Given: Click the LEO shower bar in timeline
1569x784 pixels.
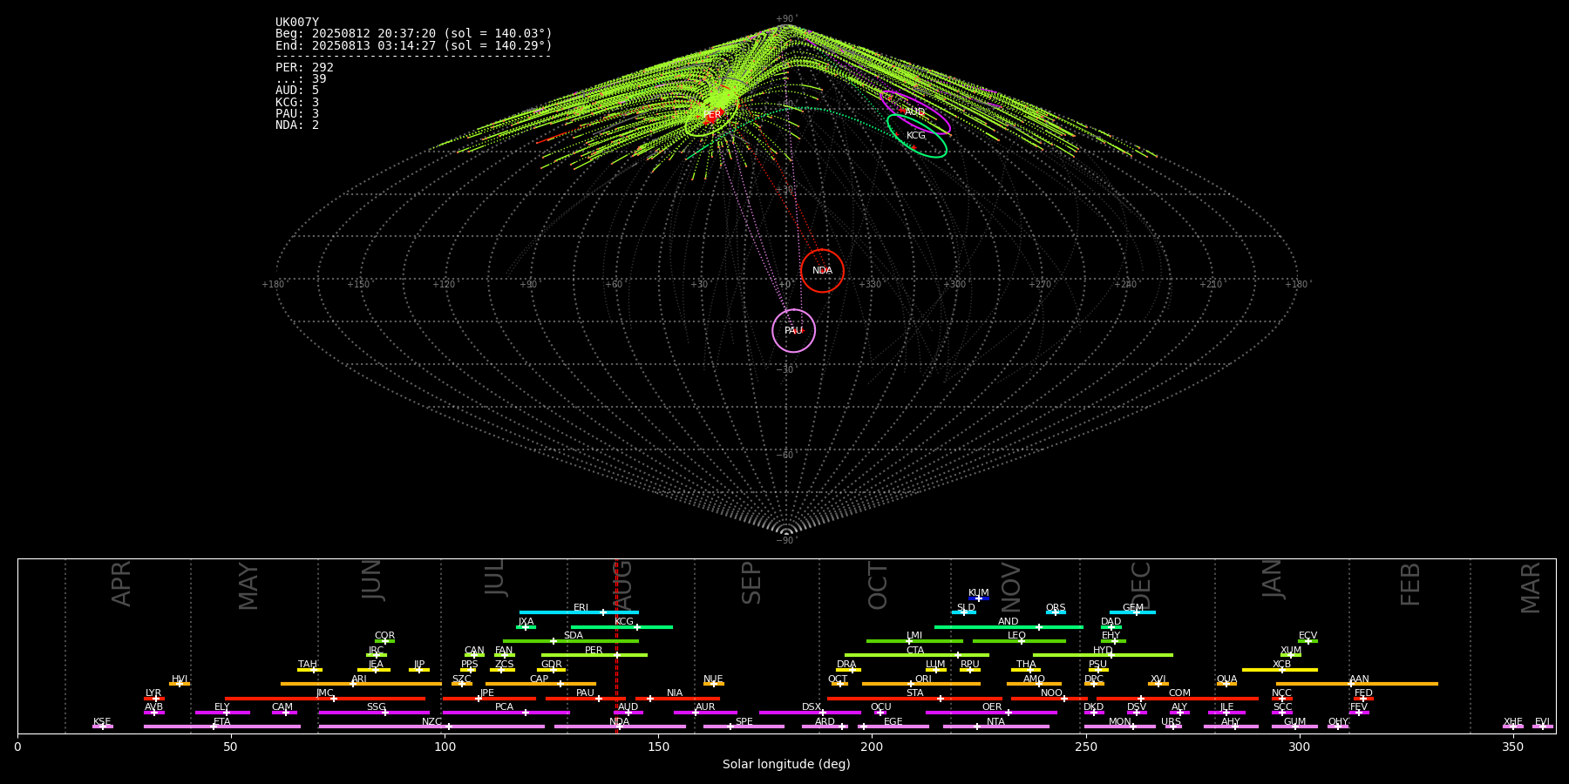Looking at the screenshot, I should (1019, 640).
